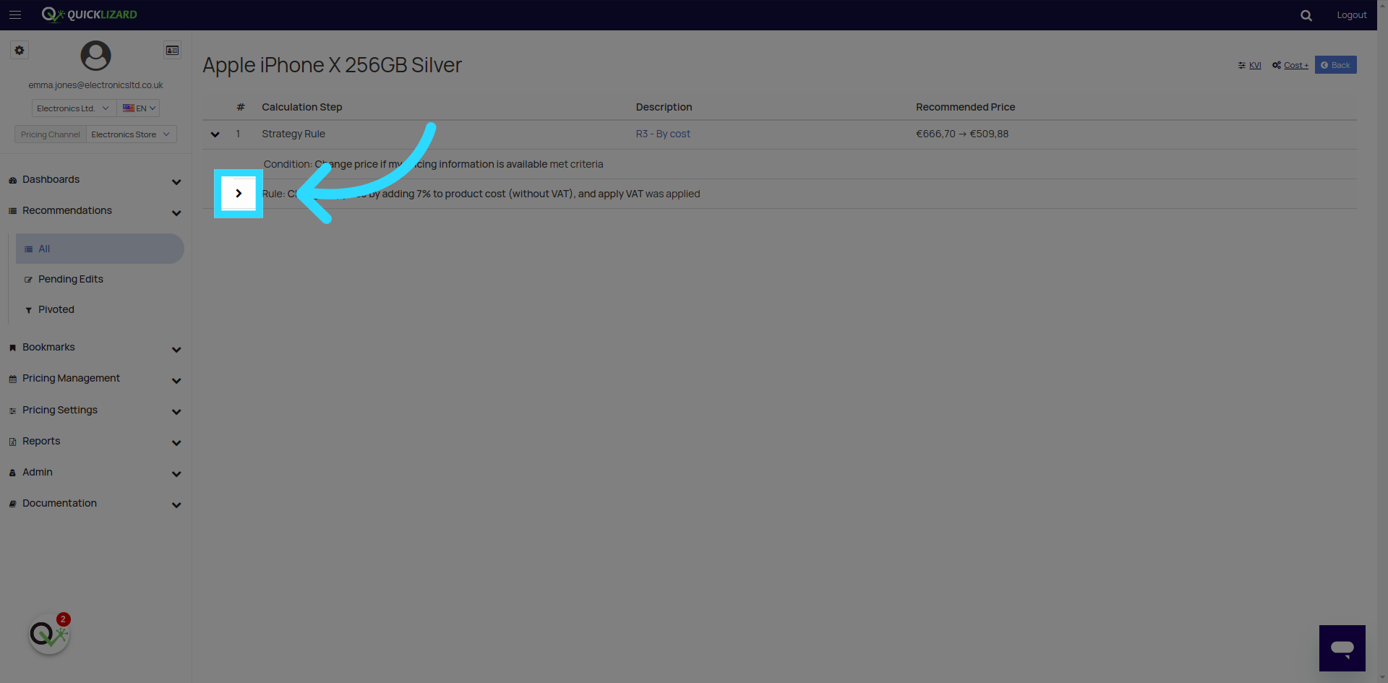
Task: Open the Electronics Ltd. company dropdown
Action: tap(74, 108)
